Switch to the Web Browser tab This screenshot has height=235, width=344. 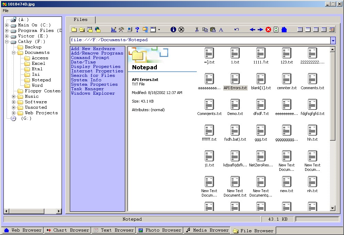[23, 230]
